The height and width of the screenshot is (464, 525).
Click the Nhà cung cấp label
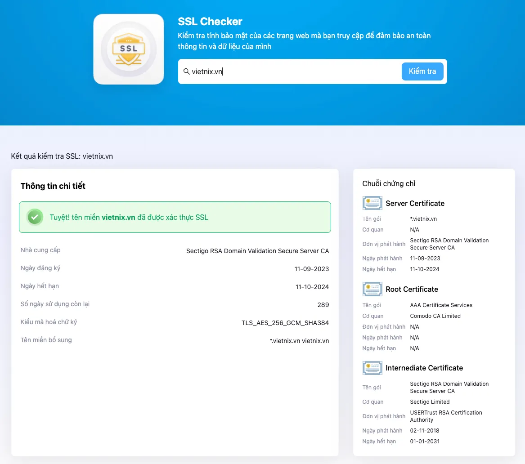[40, 250]
